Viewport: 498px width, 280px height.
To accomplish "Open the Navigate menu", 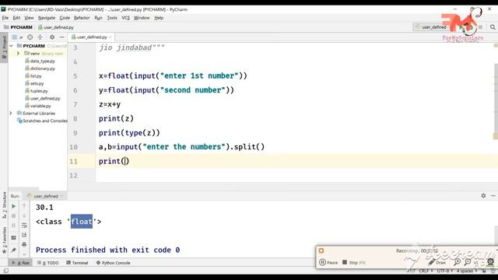I will pos(47,18).
